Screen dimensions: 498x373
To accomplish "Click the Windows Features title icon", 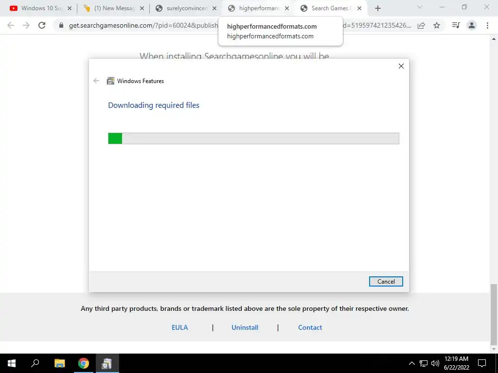I will (110, 81).
